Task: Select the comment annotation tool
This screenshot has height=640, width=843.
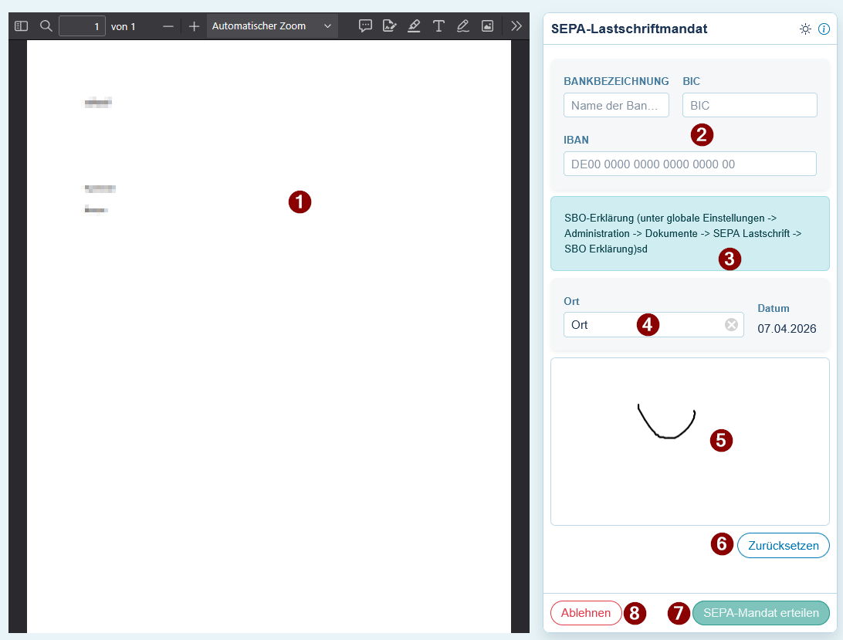Action: point(365,25)
